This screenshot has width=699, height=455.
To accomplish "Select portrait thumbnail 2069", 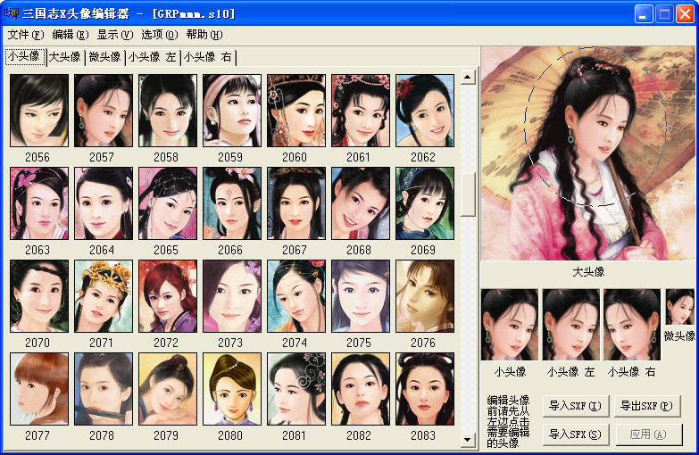I will point(425,203).
